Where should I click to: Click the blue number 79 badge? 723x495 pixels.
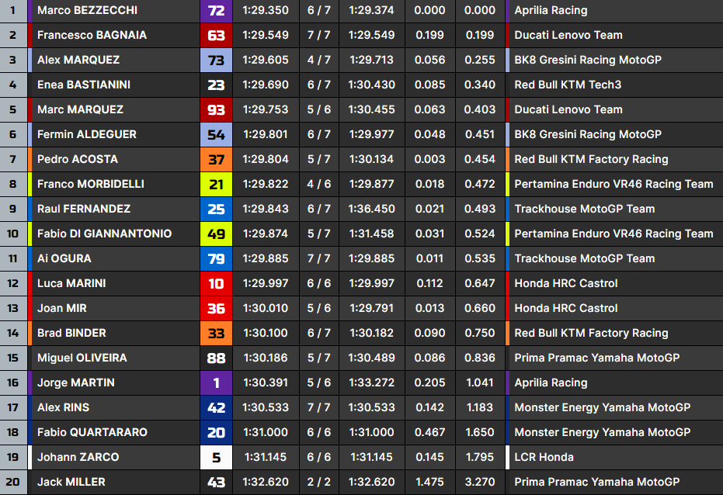[216, 259]
